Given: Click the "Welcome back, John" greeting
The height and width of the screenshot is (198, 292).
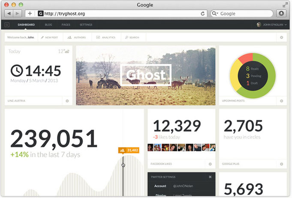Looking at the screenshot, I should pos(21,37).
